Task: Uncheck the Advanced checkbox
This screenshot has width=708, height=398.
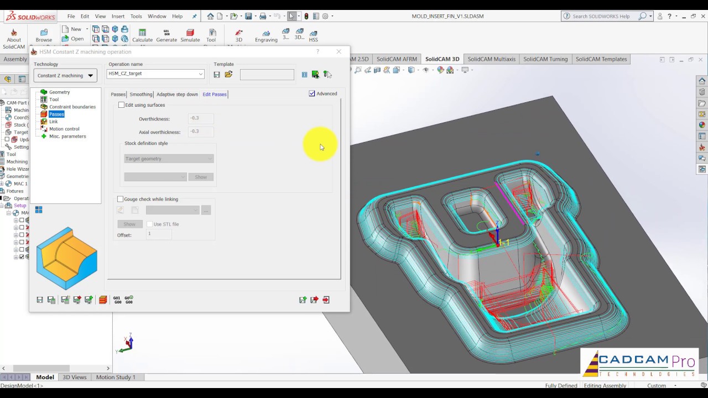Action: pyautogui.click(x=312, y=93)
